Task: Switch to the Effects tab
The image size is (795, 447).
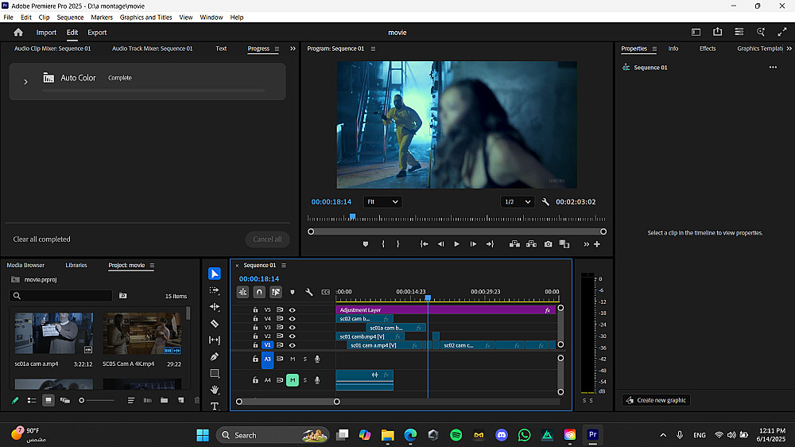Action: point(707,49)
